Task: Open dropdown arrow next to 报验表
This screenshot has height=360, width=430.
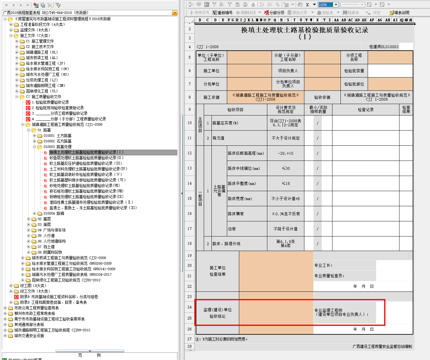Action: pos(338,13)
